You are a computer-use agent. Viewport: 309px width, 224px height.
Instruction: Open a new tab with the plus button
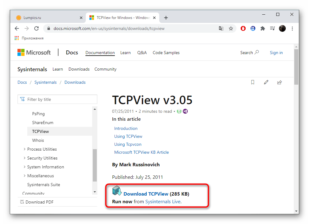point(166,18)
